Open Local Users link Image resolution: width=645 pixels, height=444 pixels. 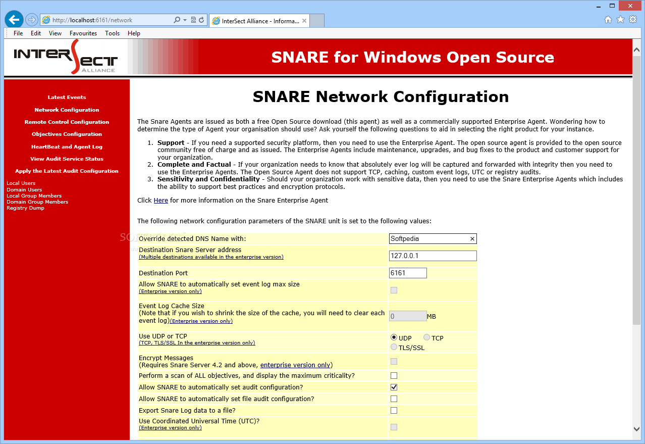[21, 183]
